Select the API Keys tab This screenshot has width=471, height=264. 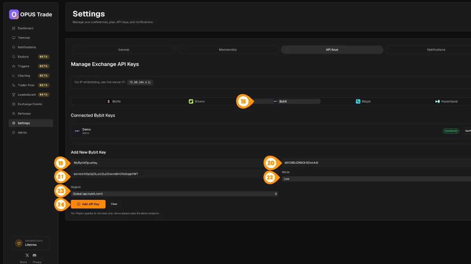(x=332, y=50)
